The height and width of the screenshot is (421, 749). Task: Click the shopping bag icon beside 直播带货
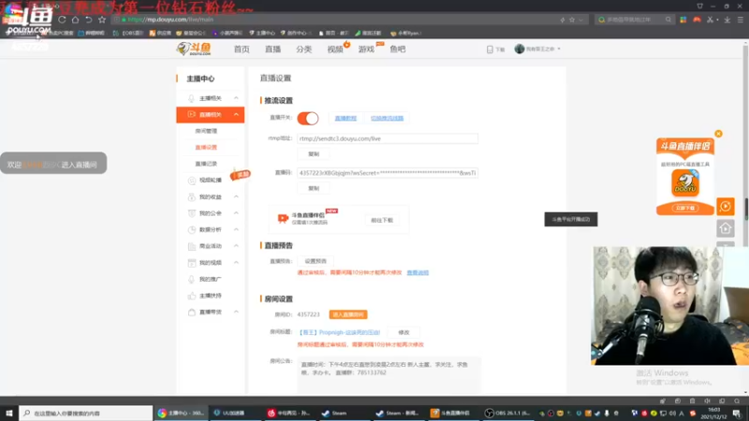tap(192, 312)
